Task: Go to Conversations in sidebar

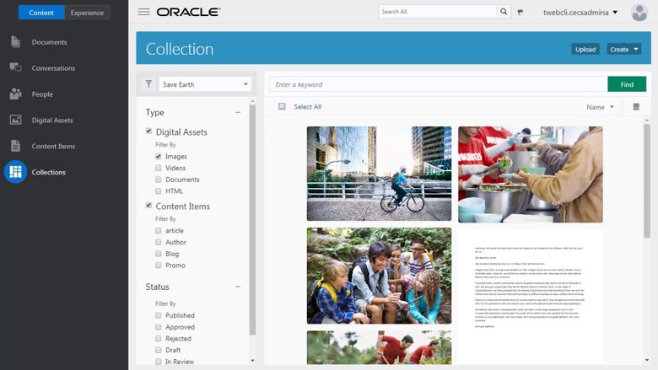Action: click(x=53, y=68)
